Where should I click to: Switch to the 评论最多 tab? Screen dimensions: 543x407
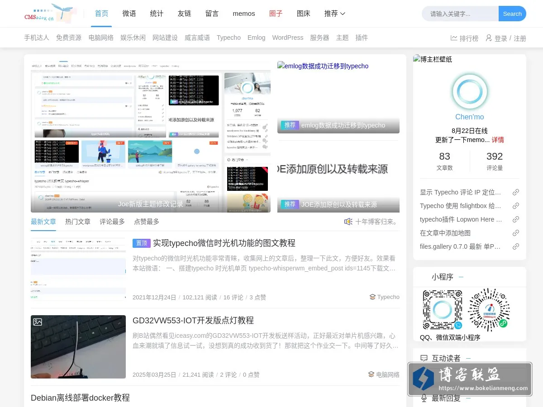[x=112, y=222]
